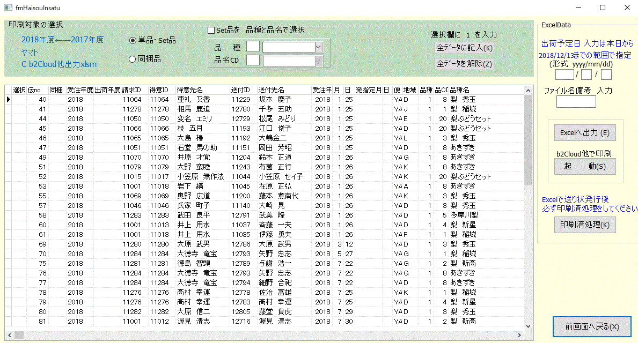Click recipient name 松尾 みどり
Screen dimensions: 638x343
[x=277, y=118]
